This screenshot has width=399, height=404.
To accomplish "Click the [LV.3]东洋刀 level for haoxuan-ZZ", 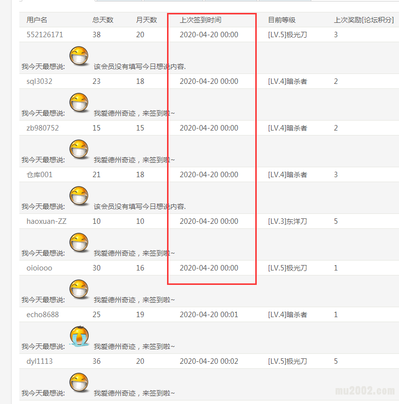I will pyautogui.click(x=287, y=221).
